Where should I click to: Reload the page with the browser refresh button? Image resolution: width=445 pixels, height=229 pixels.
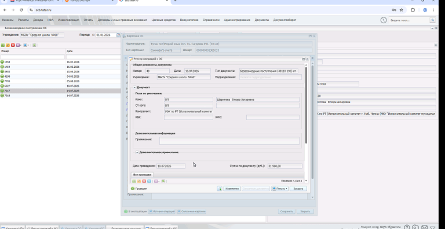(21, 10)
